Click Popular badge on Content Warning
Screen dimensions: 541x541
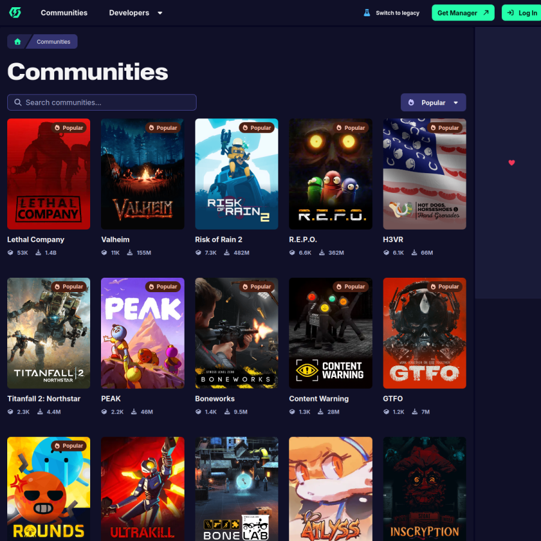coord(350,287)
